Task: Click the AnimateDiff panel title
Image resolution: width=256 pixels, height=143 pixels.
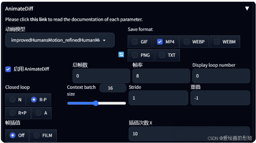Action: click(x=19, y=9)
